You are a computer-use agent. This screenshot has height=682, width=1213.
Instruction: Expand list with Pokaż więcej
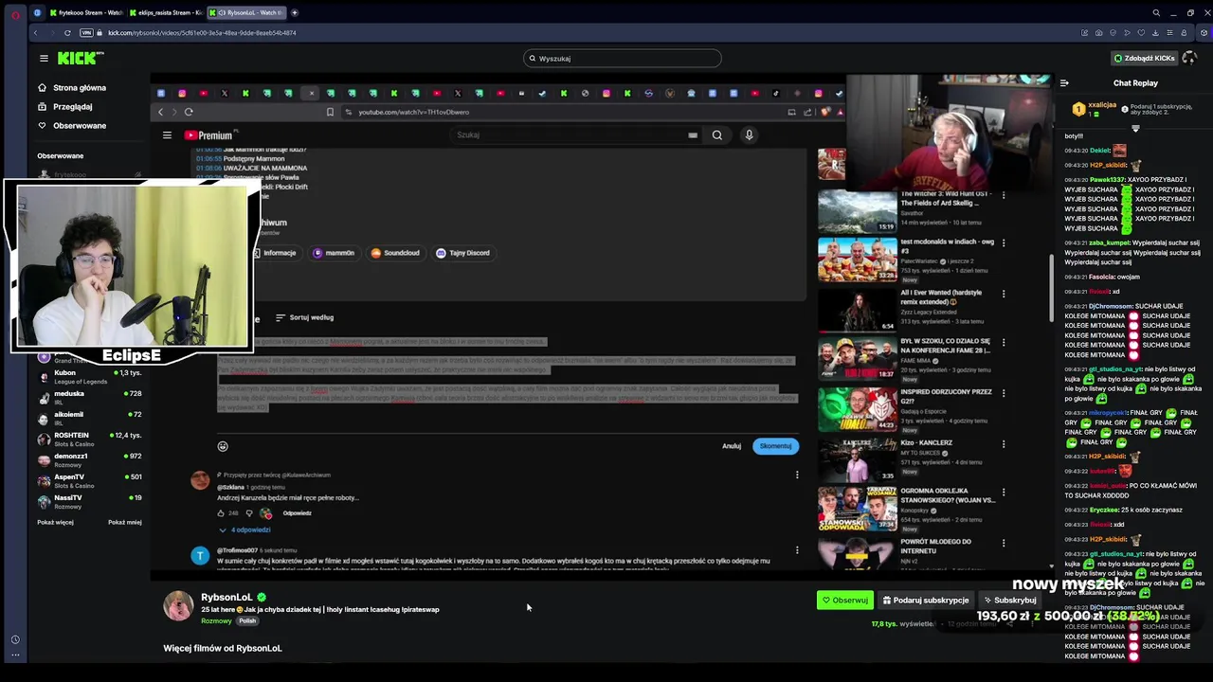tap(55, 522)
